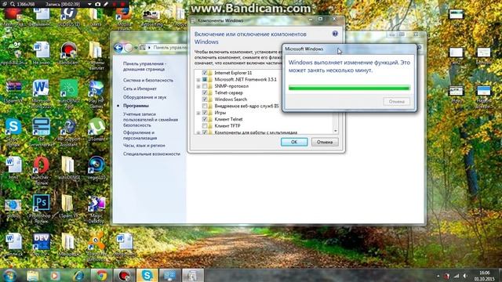Open Учетные записи пользователей link
Screen dimensions: 502x282
[151, 120]
